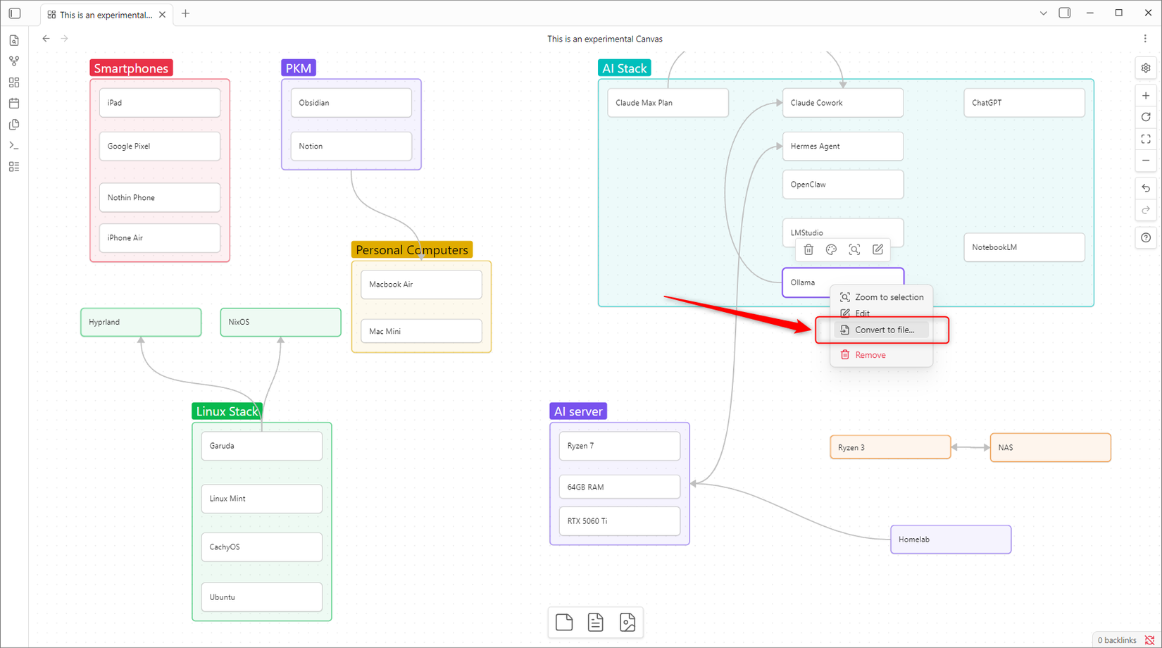1162x648 pixels.
Task: Select the 'Claude Cowork' card
Action: (843, 103)
